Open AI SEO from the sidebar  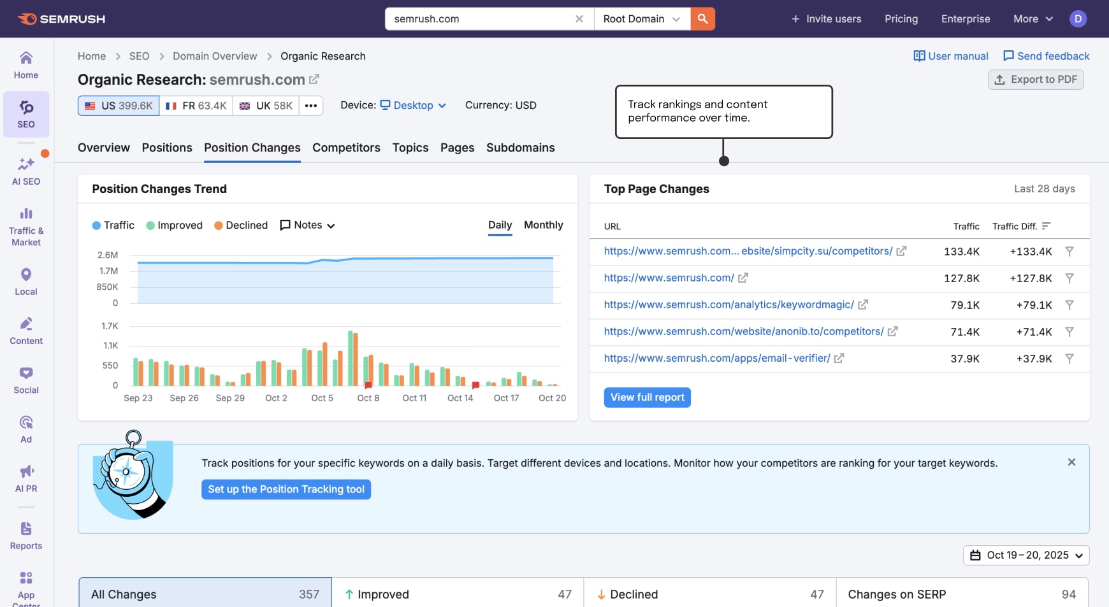(25, 169)
